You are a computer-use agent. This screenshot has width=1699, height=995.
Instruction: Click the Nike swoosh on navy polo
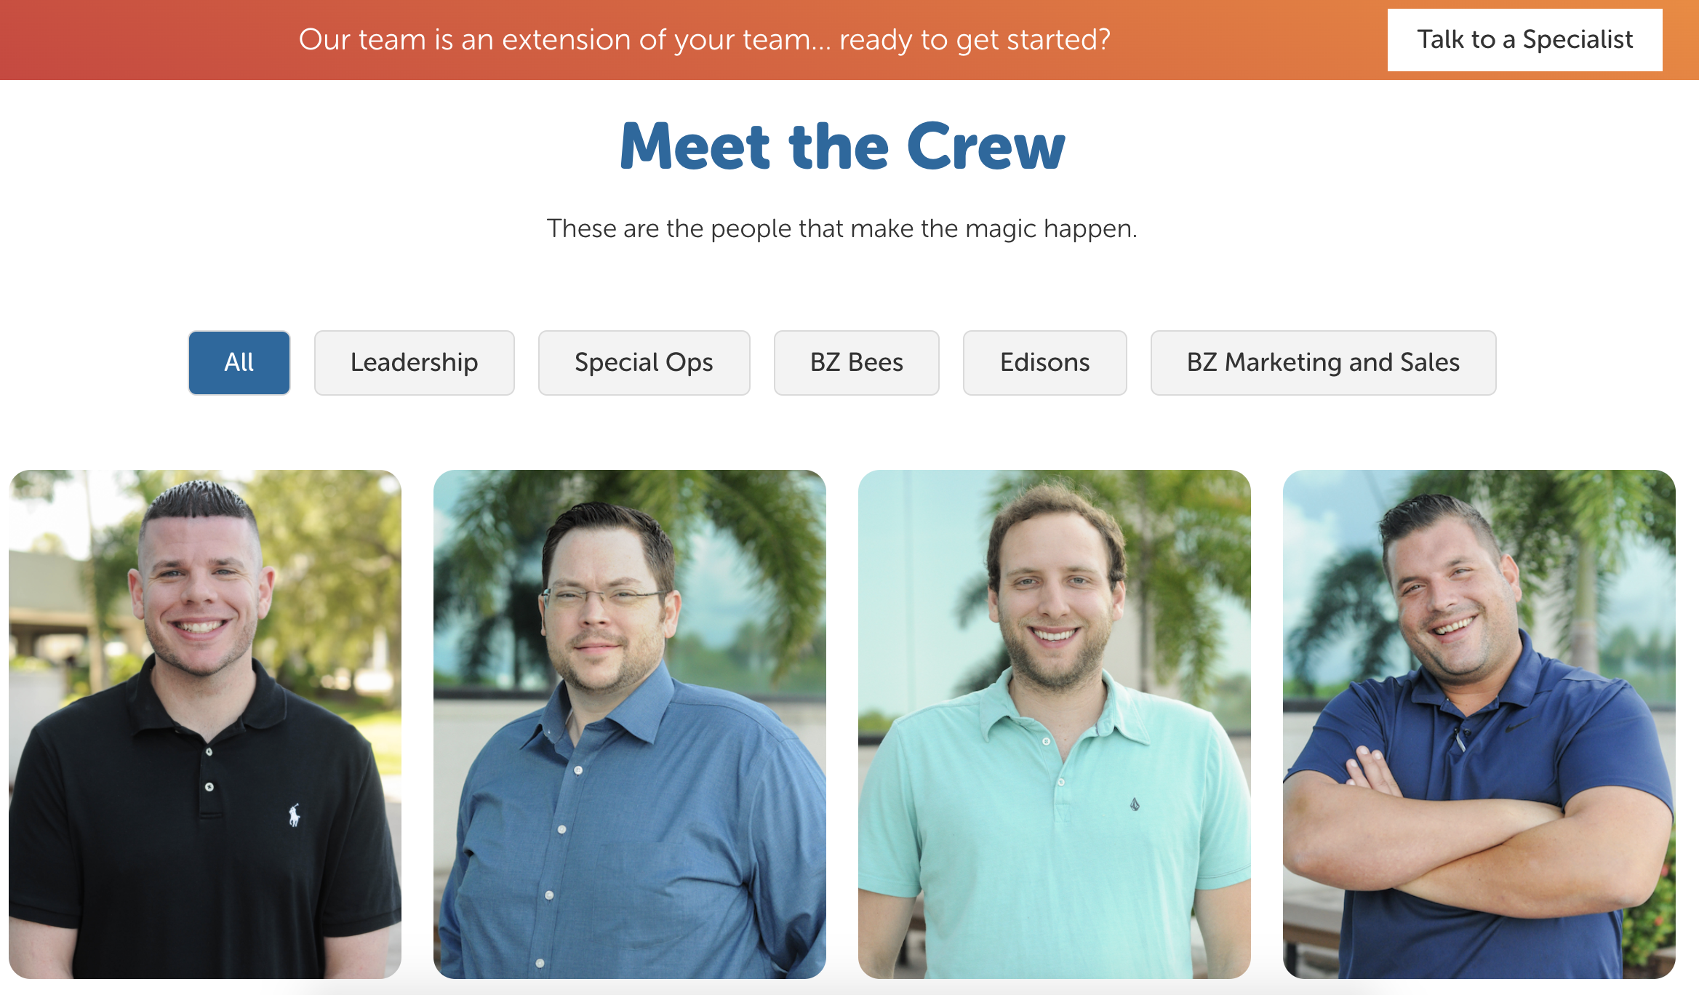click(1522, 726)
